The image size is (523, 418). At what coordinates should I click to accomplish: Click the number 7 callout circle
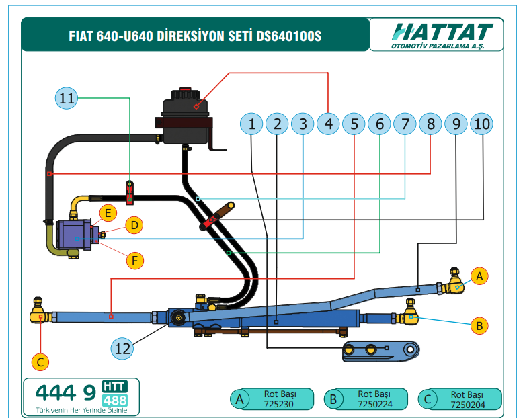pyautogui.click(x=405, y=124)
